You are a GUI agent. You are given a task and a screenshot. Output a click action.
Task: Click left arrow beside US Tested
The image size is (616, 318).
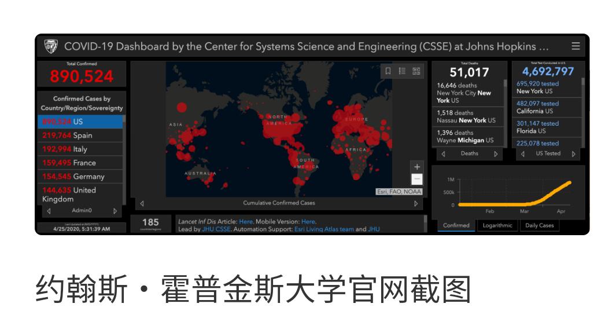point(522,154)
